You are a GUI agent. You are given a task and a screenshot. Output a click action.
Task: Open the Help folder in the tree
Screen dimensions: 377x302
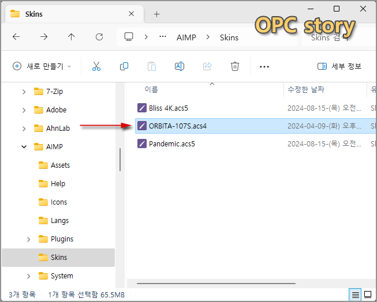52,184
